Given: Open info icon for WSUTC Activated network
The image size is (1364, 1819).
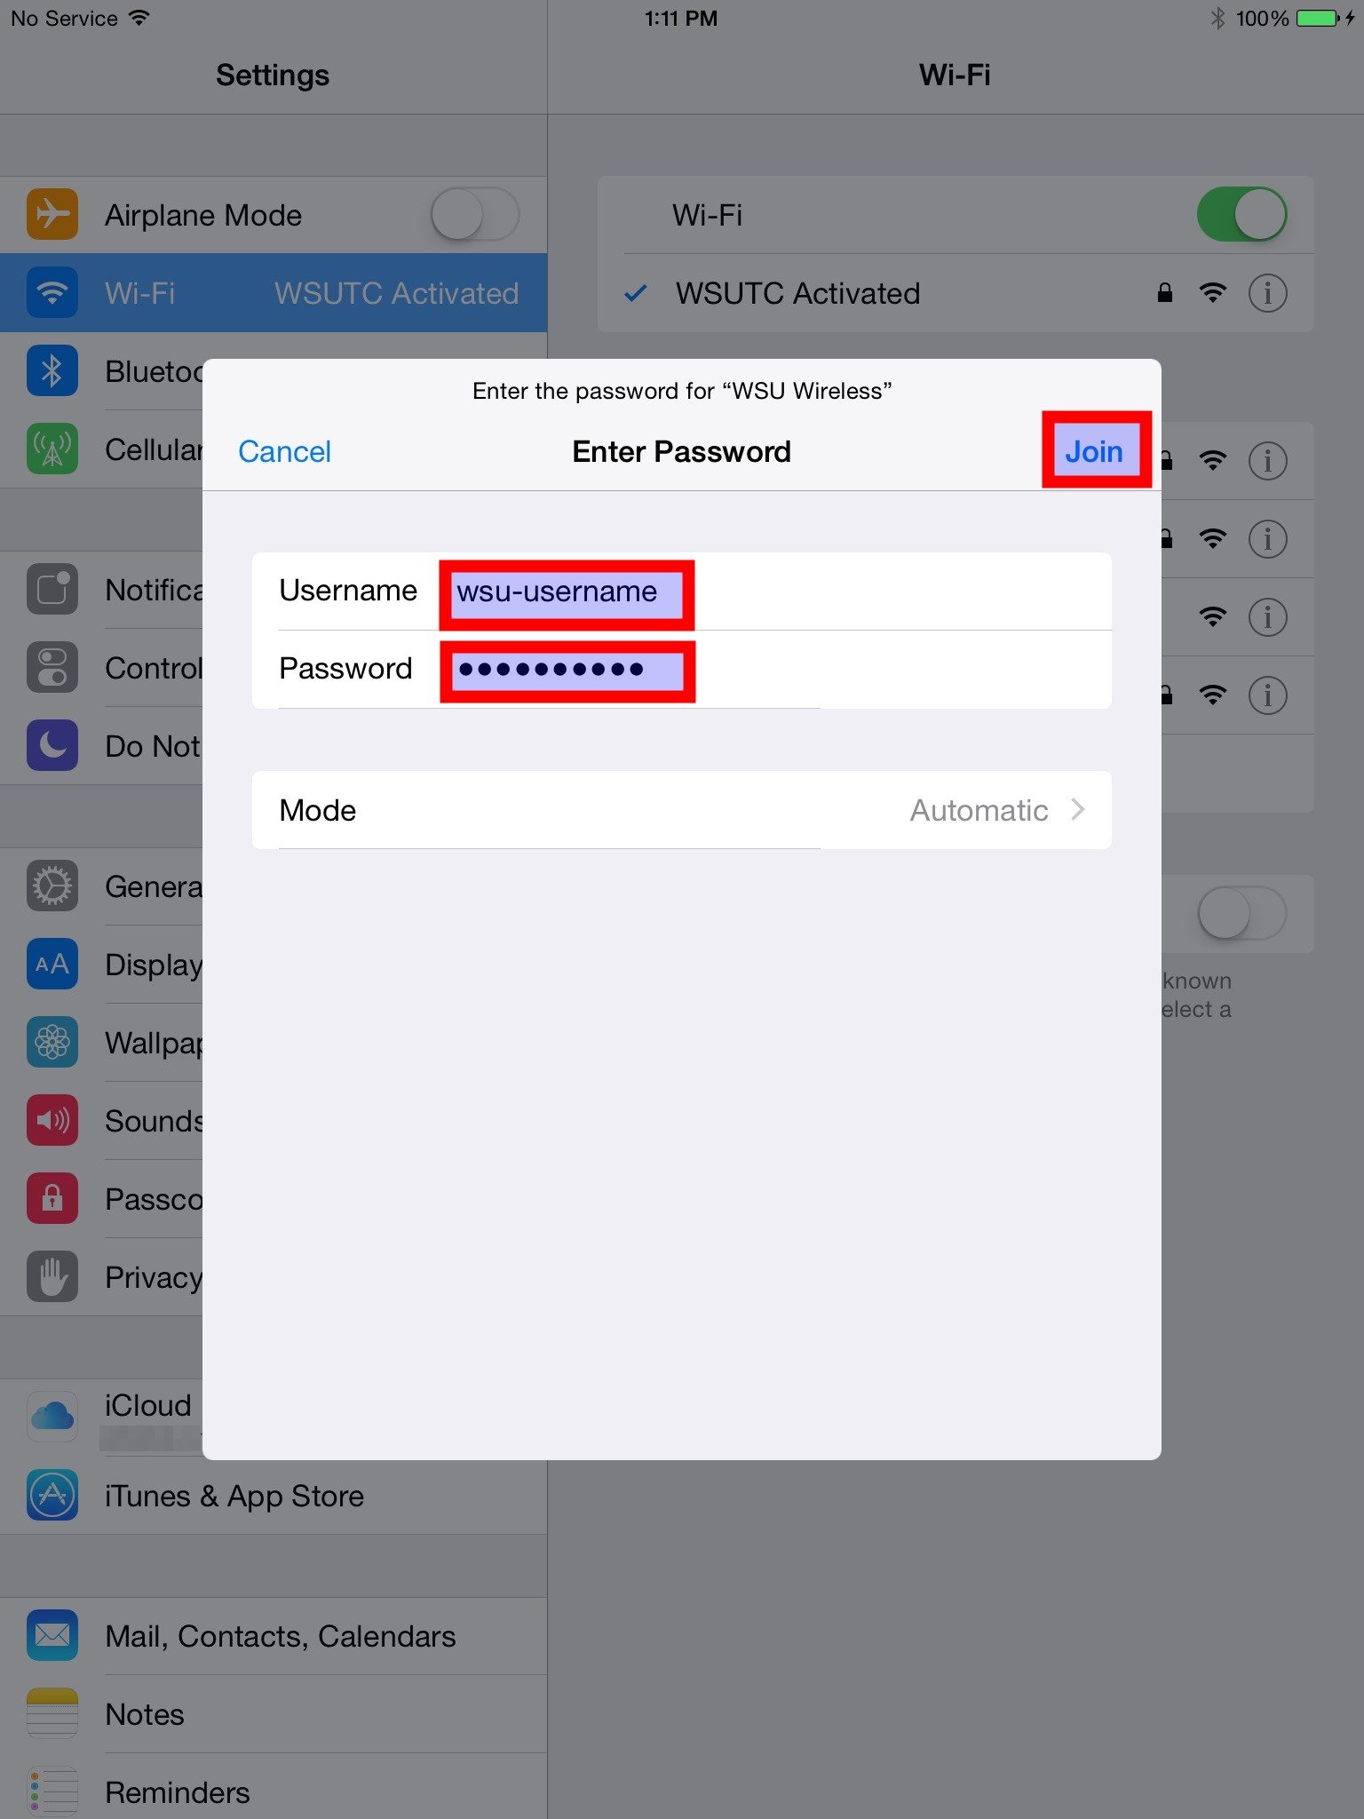Looking at the screenshot, I should [x=1267, y=293].
